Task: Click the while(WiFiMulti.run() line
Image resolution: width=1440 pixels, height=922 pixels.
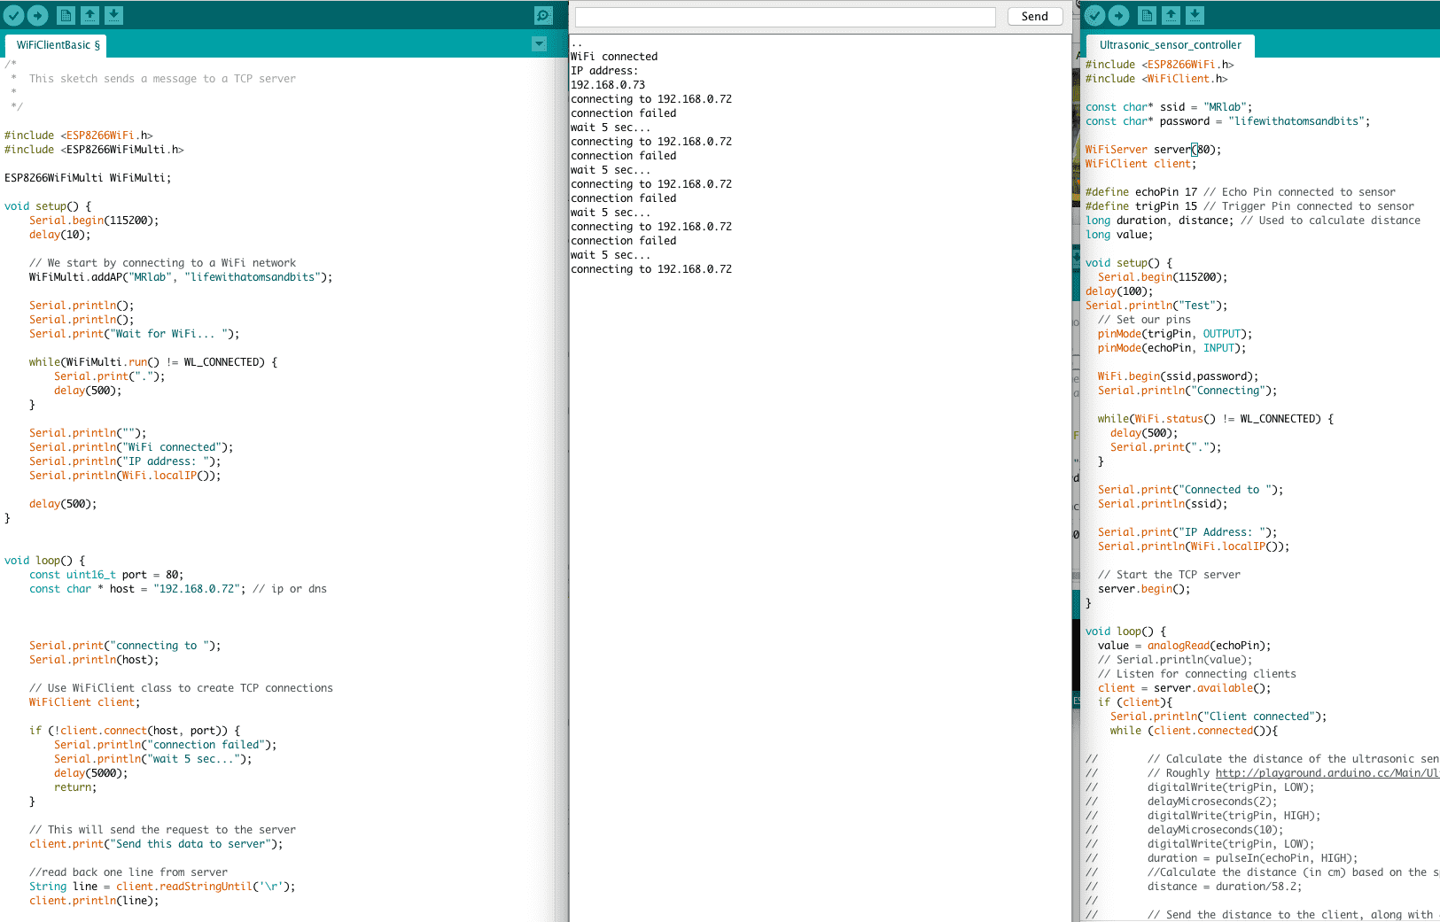Action: coord(153,362)
